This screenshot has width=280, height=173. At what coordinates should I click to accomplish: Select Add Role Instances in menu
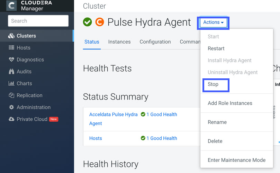(230, 103)
